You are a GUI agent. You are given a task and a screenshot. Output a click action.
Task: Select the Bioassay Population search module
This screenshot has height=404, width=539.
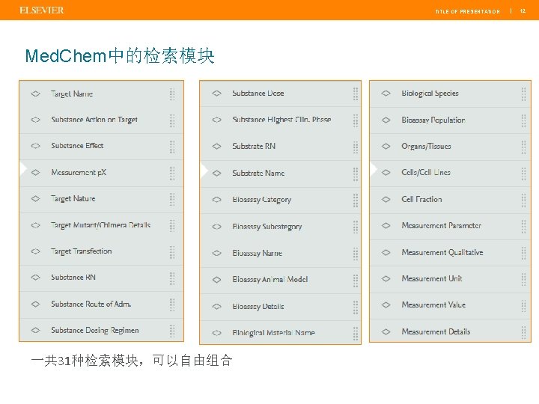451,120
